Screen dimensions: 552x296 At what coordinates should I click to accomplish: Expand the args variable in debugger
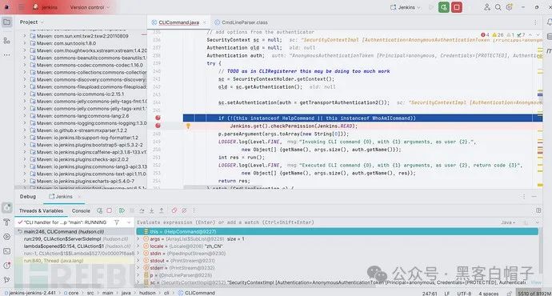click(138, 238)
